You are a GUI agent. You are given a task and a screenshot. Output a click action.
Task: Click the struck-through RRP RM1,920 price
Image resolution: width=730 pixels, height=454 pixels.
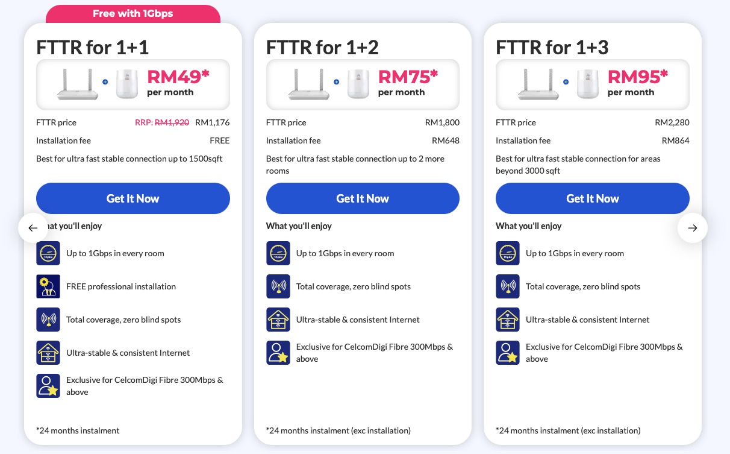pyautogui.click(x=172, y=122)
